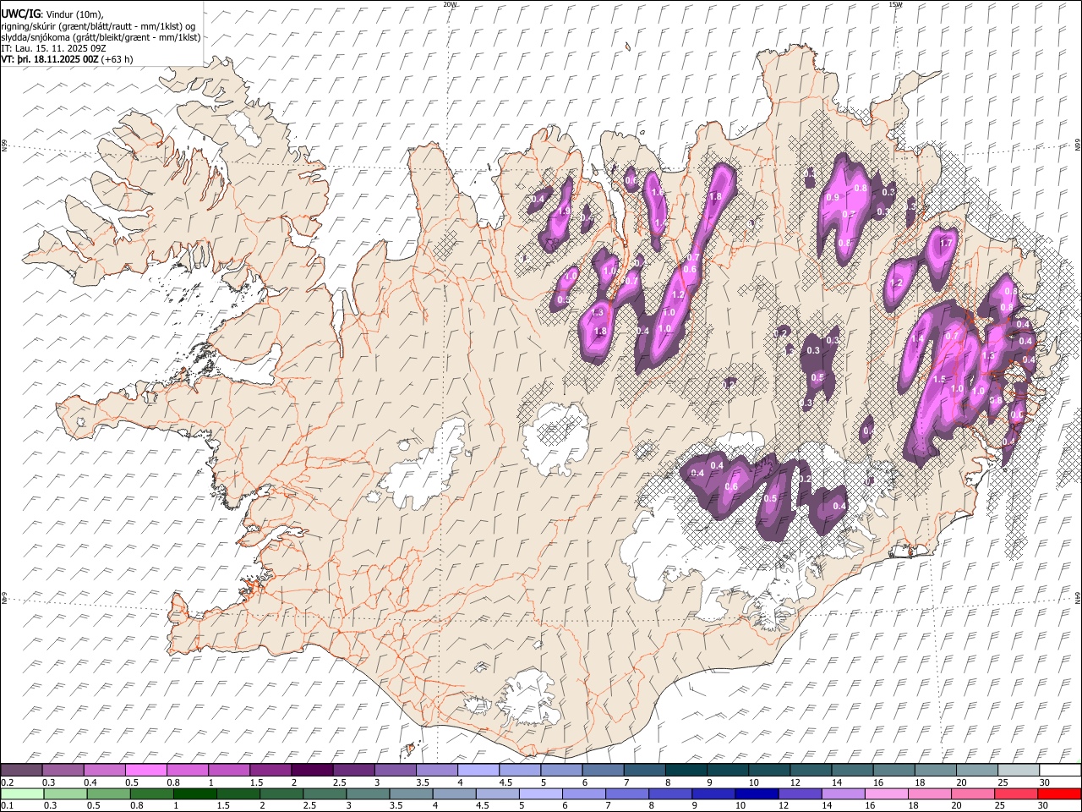1082x812 pixels.
Task: Select the pale green 0.1 swatch in the rain scale
Action: tap(22, 793)
